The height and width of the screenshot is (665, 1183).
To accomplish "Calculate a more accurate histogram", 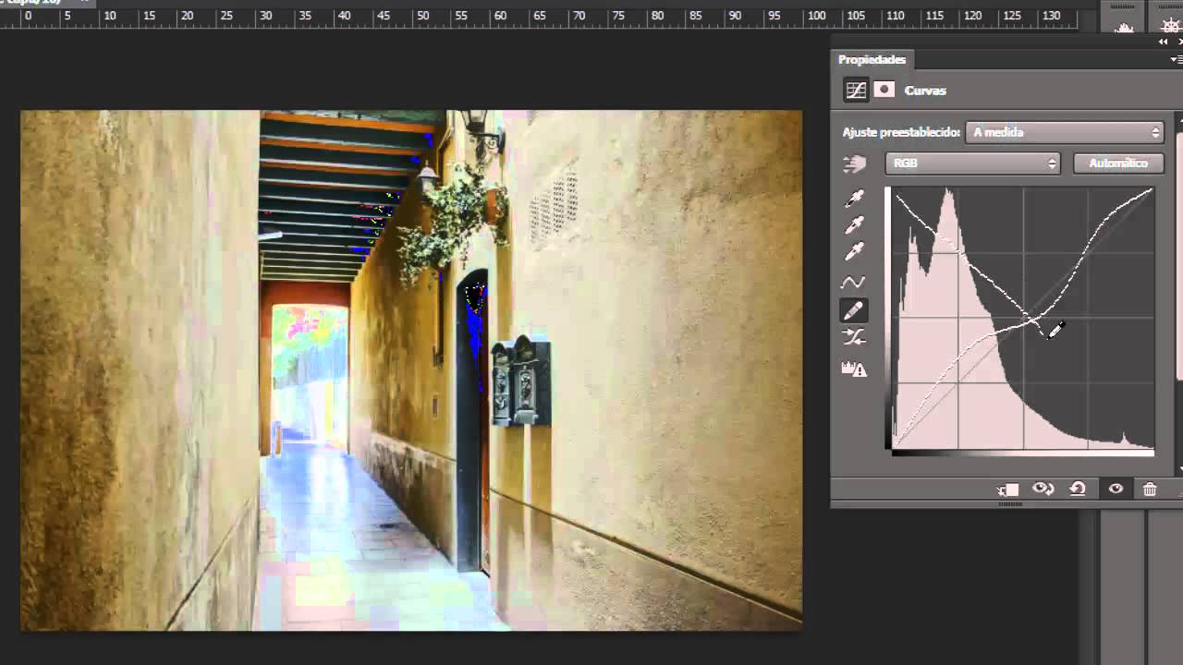I will coord(853,369).
